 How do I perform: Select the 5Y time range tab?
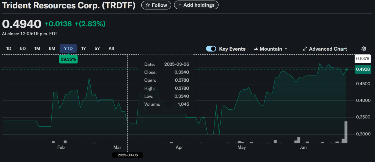[97, 49]
